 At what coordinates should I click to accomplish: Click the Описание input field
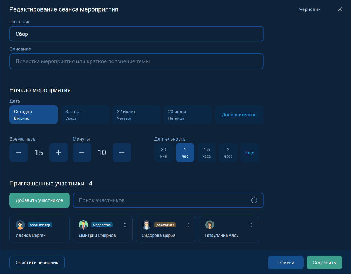point(136,61)
